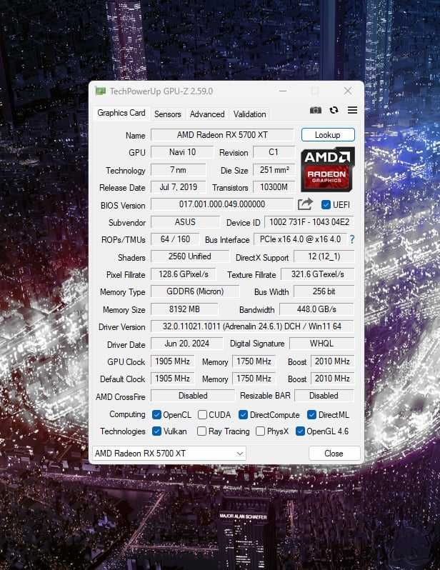Click the Driver Date value Jun 20, 2024
The image size is (440, 570).
pos(187,344)
